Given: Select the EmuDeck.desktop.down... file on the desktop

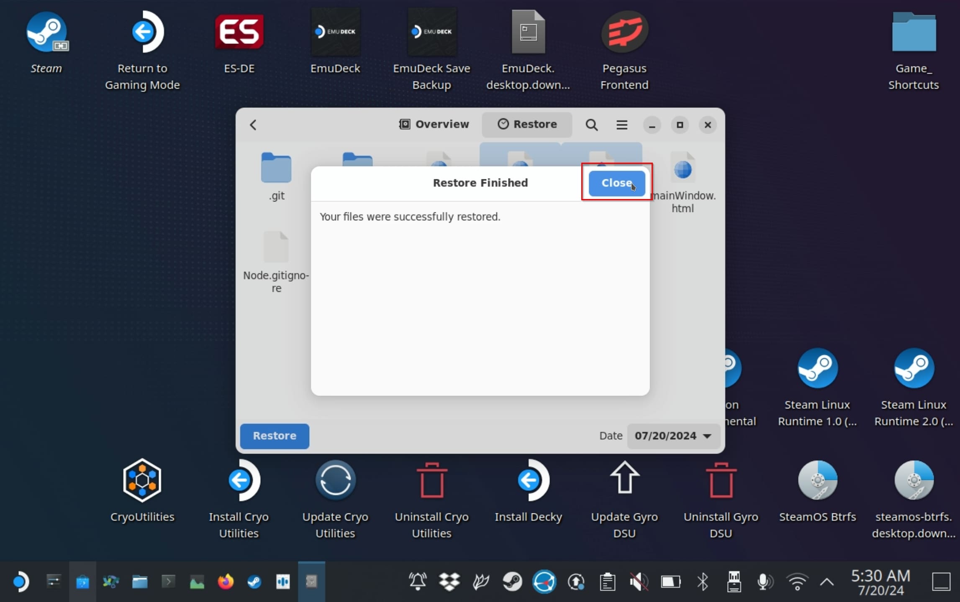Looking at the screenshot, I should pyautogui.click(x=528, y=50).
